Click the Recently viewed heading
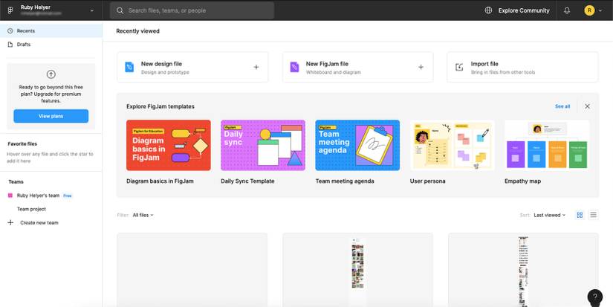The height and width of the screenshot is (307, 613). (137, 31)
